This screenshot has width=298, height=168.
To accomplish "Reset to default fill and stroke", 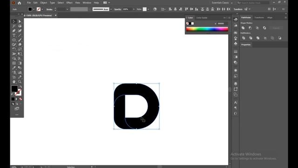I will (13, 94).
